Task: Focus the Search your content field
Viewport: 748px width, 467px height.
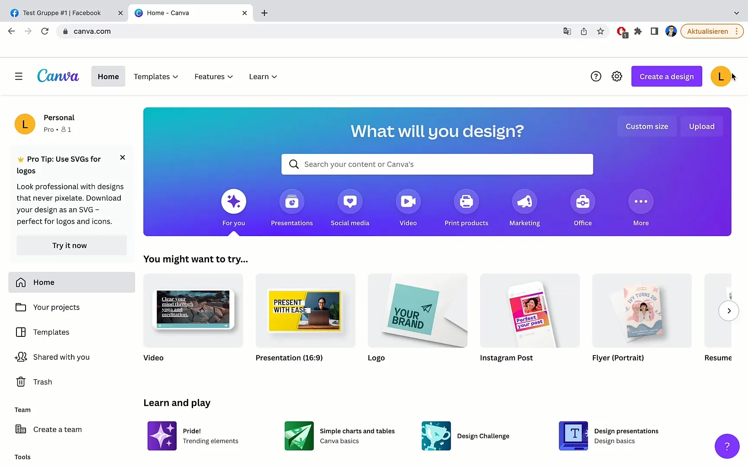Action: click(437, 164)
